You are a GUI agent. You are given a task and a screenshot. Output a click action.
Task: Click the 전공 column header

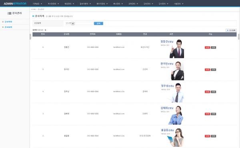tap(145, 34)
